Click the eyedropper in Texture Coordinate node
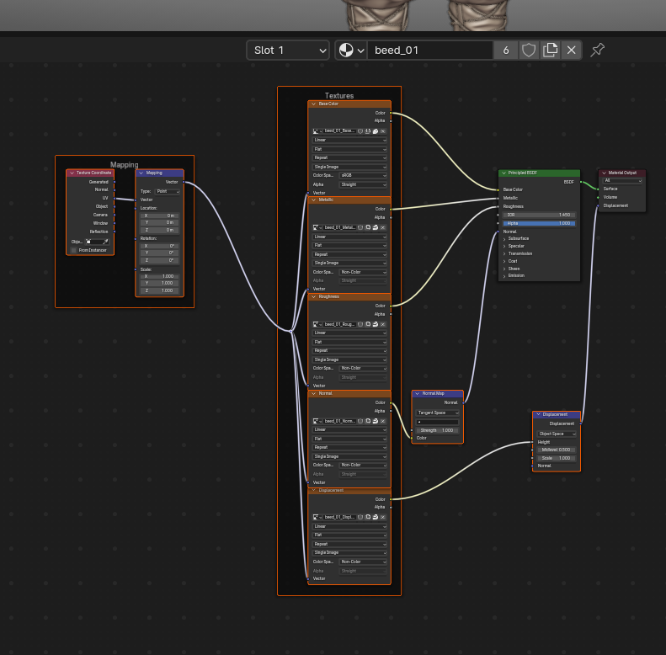Viewport: 666px width, 655px height. coord(106,242)
